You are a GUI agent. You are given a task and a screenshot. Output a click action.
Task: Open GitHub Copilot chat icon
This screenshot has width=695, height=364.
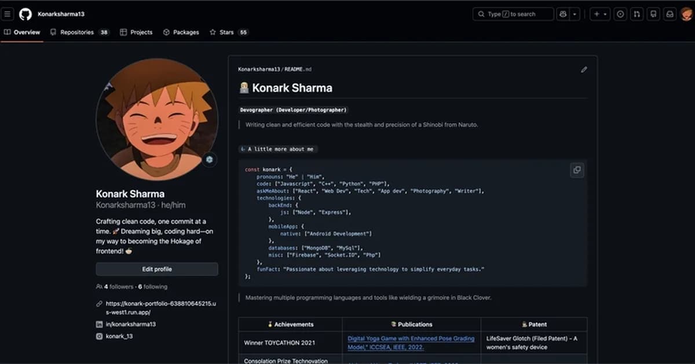point(562,14)
